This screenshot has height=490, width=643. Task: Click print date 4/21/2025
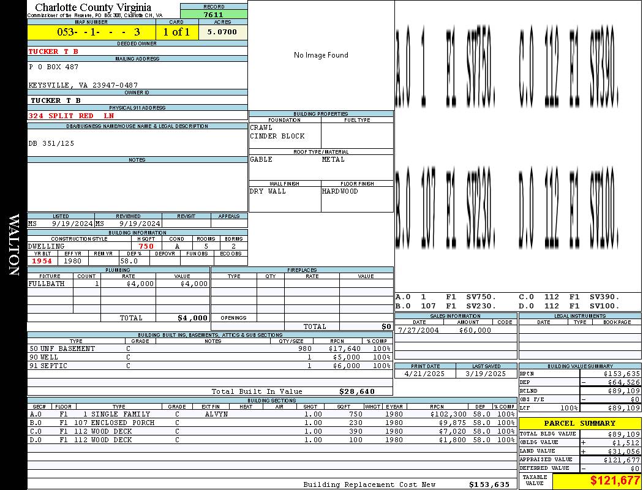(424, 374)
